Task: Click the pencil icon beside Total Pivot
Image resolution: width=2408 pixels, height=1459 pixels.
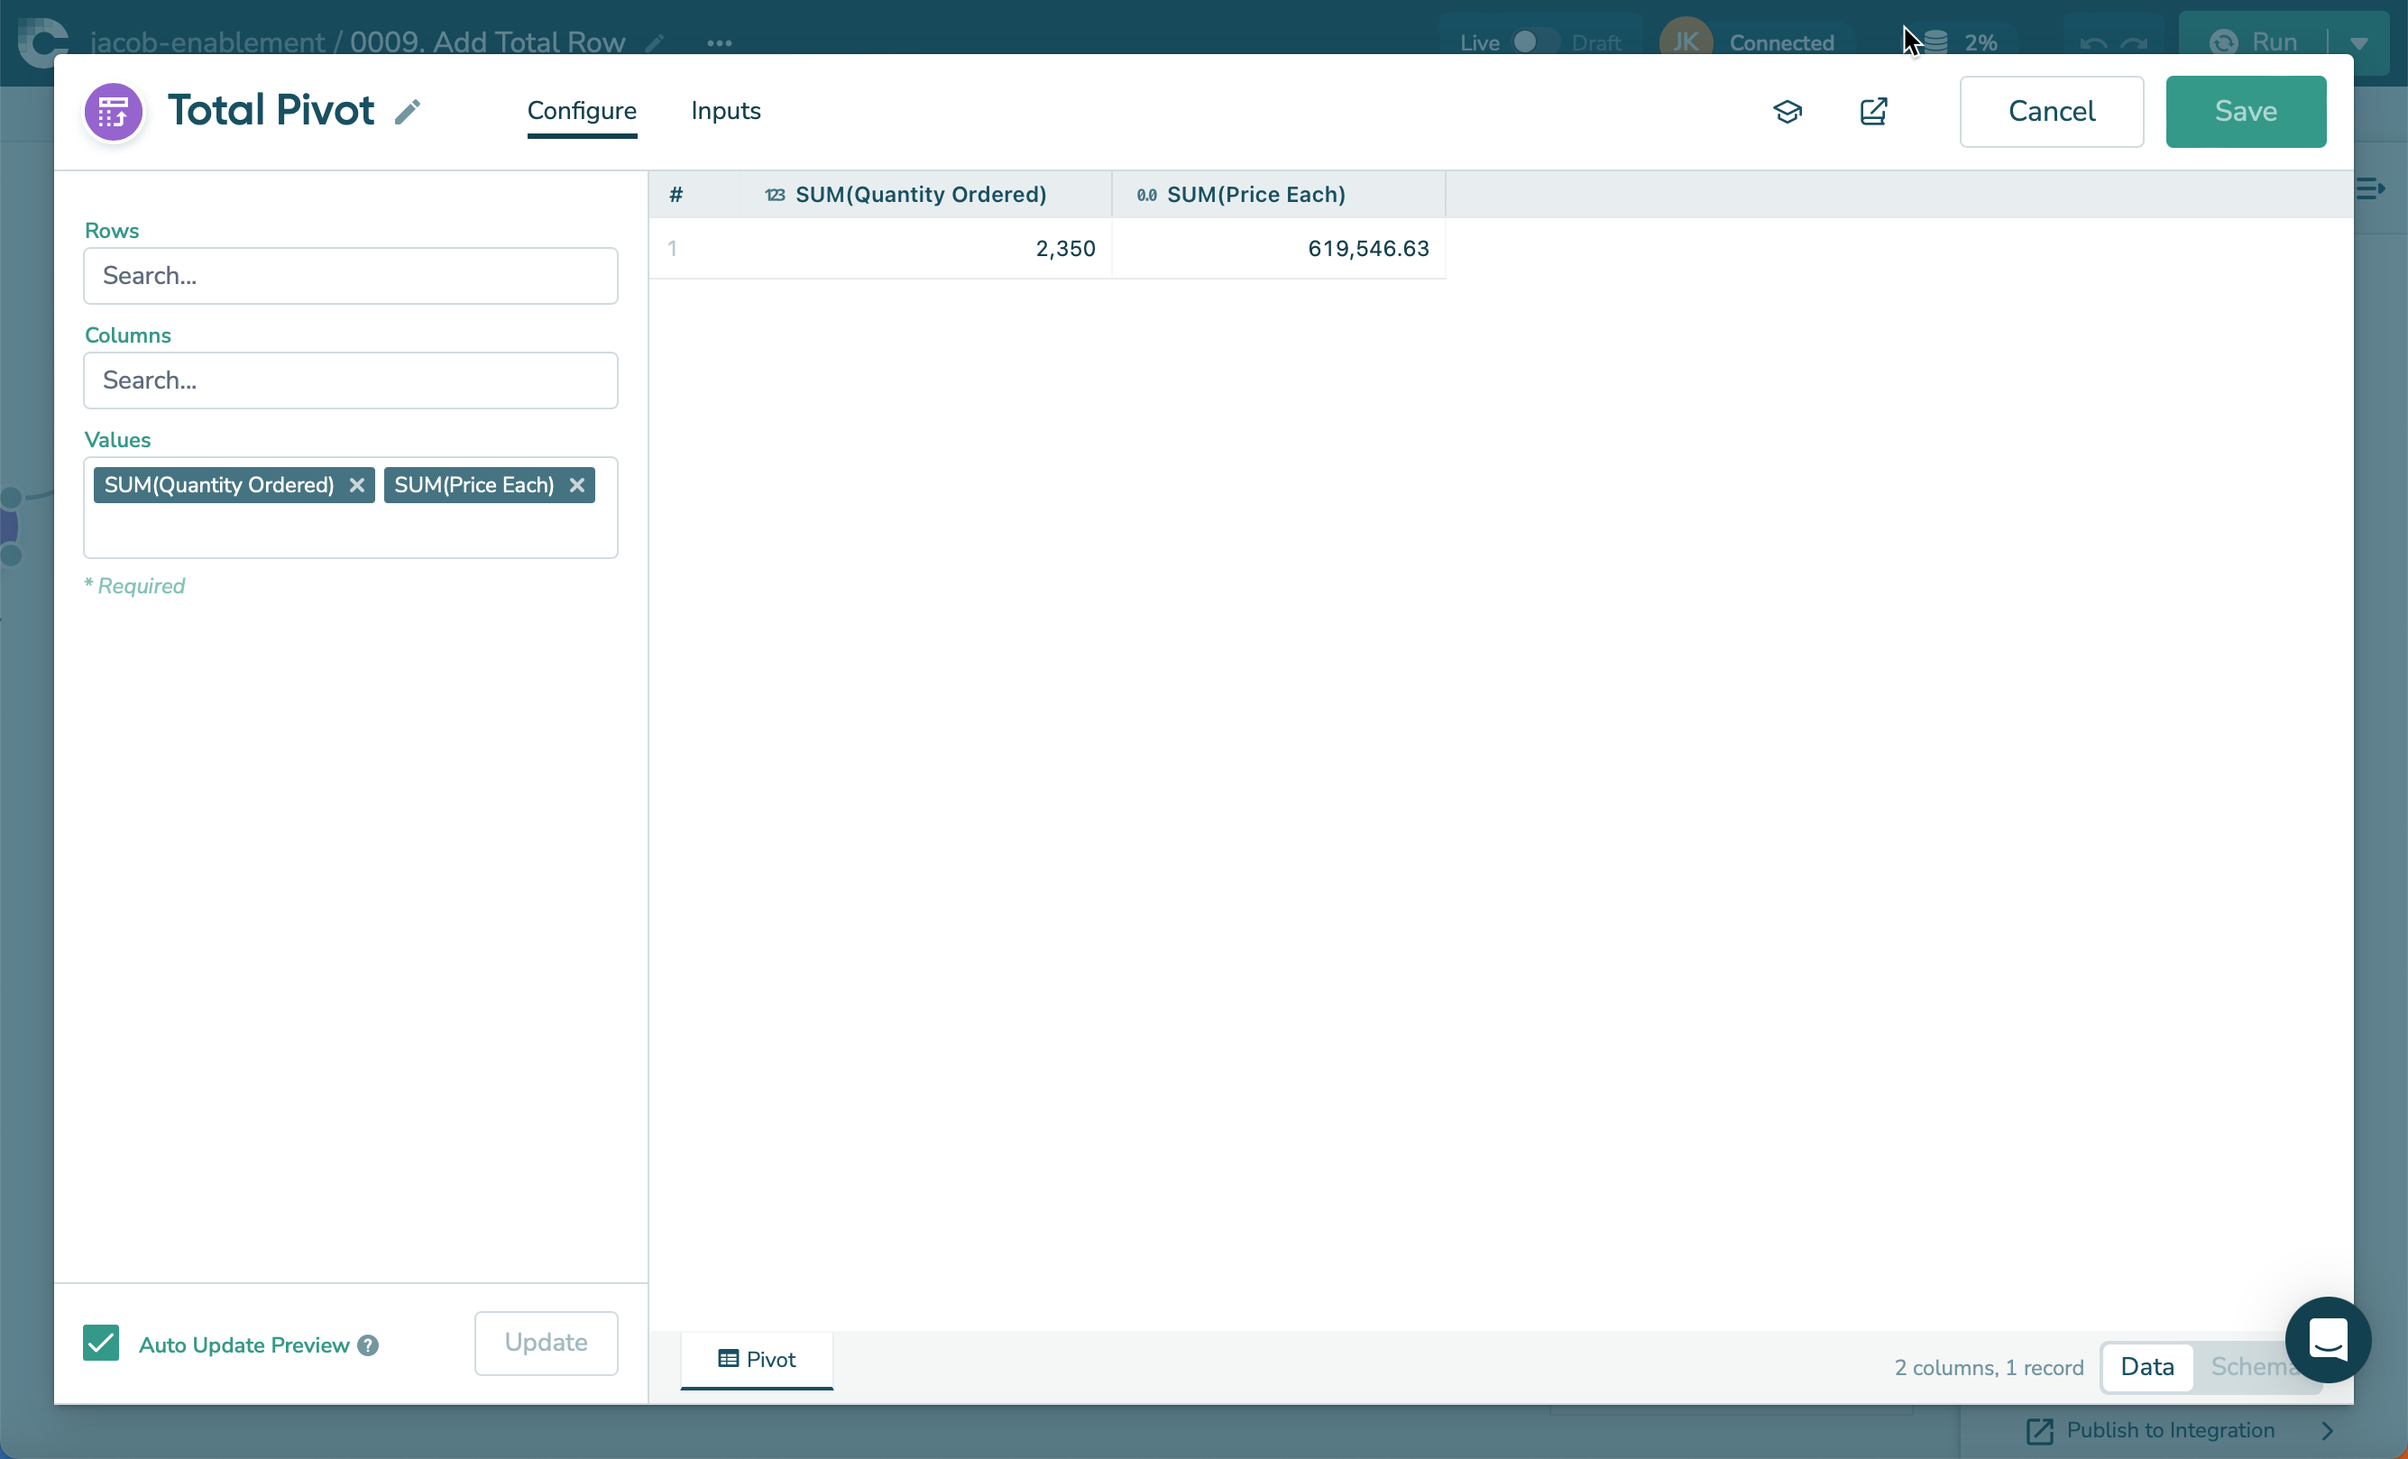Action: click(x=408, y=112)
